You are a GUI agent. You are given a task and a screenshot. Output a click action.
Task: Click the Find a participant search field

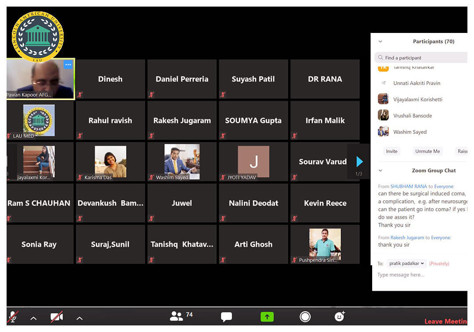coord(421,58)
